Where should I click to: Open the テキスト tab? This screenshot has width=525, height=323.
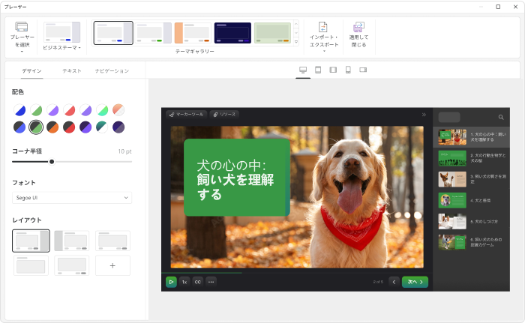point(72,70)
